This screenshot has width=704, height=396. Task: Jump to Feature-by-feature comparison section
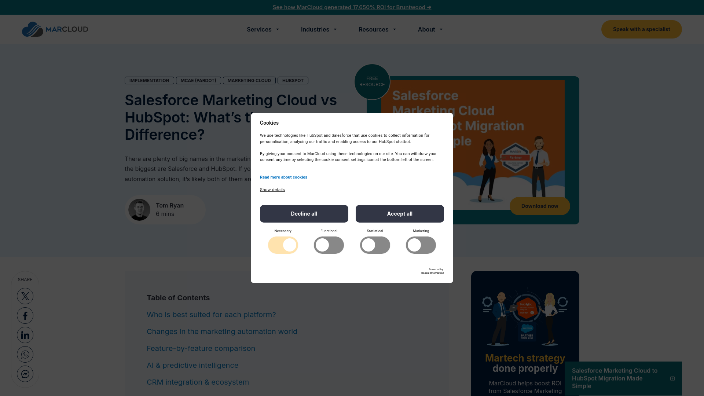[201, 348]
